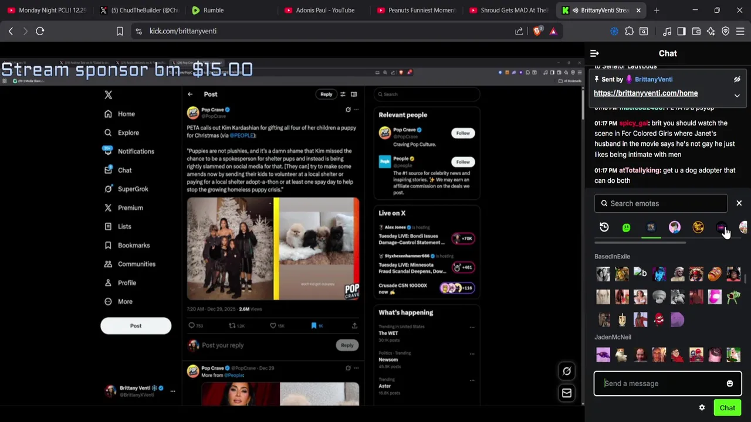
Task: Click the first JadenMcNeil purple emote
Action: click(603, 355)
